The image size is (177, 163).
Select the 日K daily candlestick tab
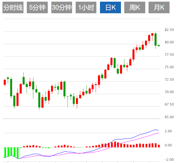point(110,7)
